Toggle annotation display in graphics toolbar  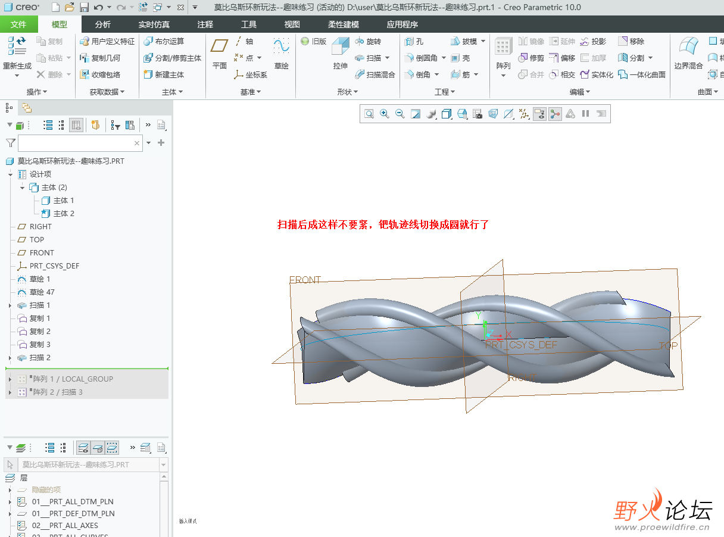[x=539, y=114]
